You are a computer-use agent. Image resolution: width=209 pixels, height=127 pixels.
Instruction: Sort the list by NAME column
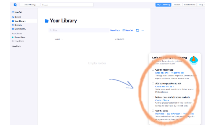click(58, 39)
